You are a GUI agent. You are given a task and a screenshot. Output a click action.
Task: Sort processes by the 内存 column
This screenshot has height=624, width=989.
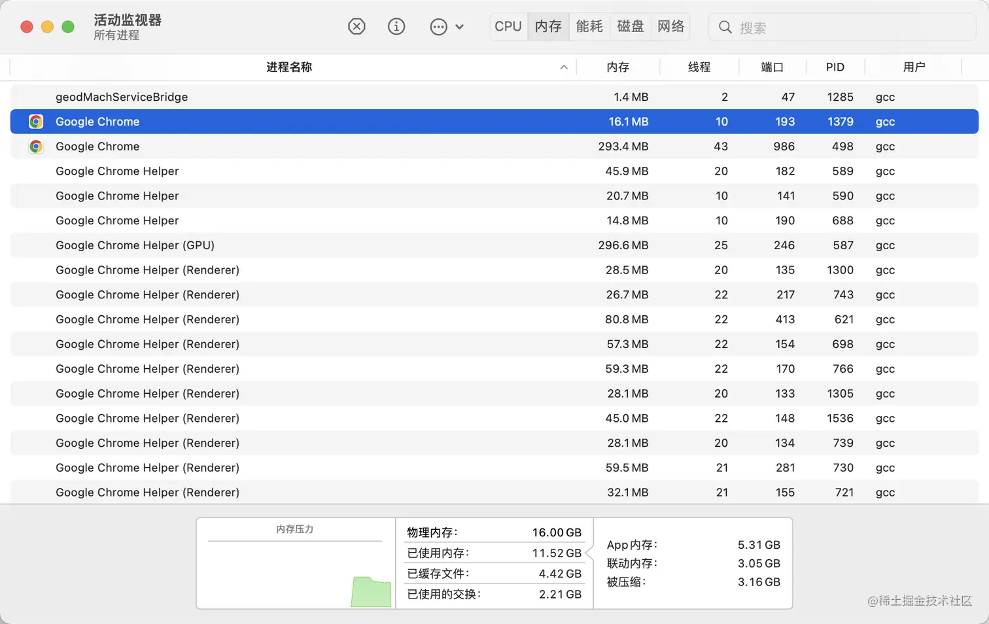617,67
